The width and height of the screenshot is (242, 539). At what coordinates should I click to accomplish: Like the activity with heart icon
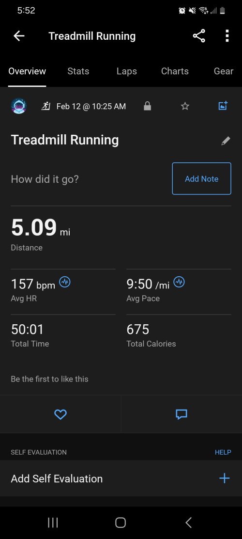[x=60, y=414]
